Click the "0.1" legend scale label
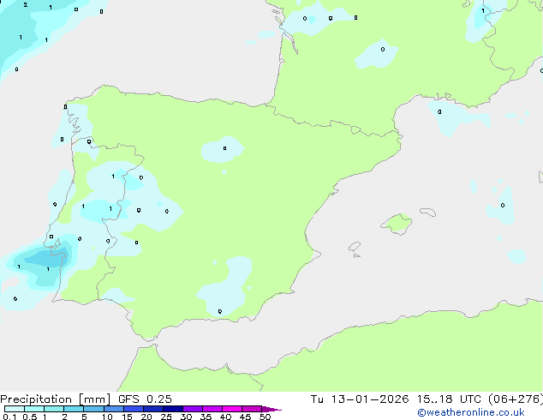Viewport: 543px width, 420px height. (9, 417)
